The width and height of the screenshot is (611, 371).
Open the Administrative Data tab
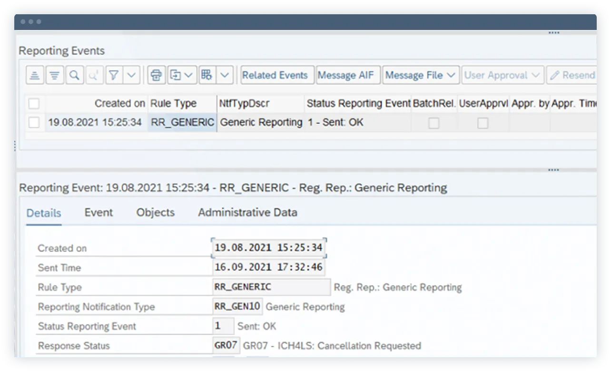pos(247,213)
